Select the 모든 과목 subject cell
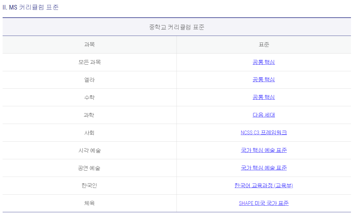This screenshot has height=216, width=353. (x=89, y=62)
